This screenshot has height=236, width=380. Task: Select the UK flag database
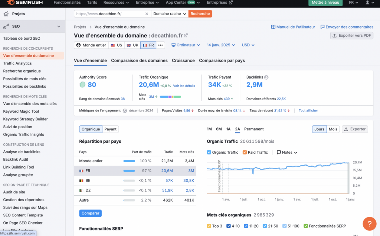pos(132,45)
